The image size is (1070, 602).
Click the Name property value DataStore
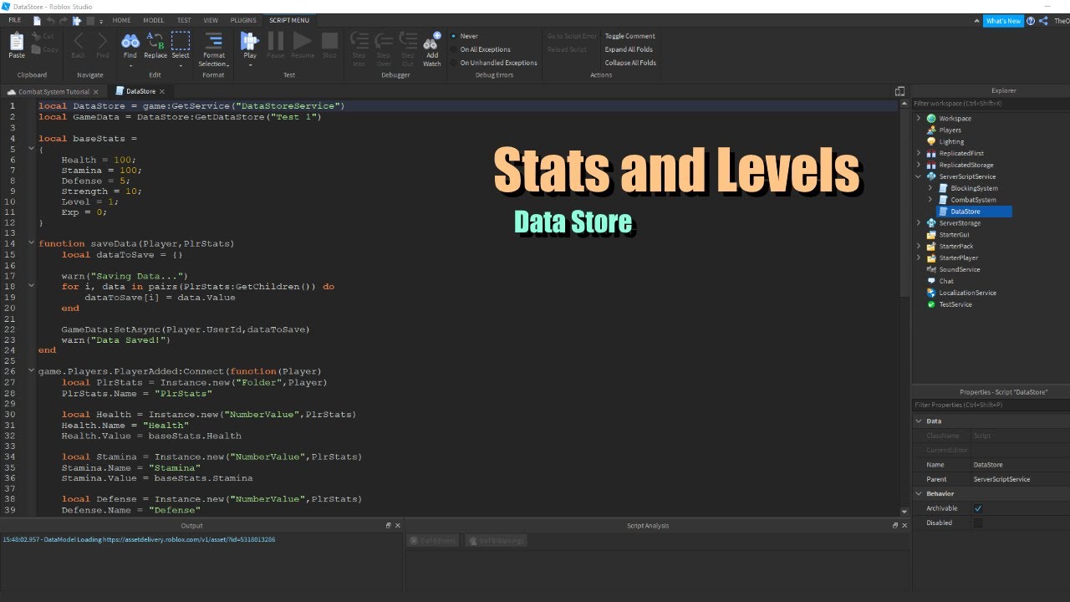[988, 465]
